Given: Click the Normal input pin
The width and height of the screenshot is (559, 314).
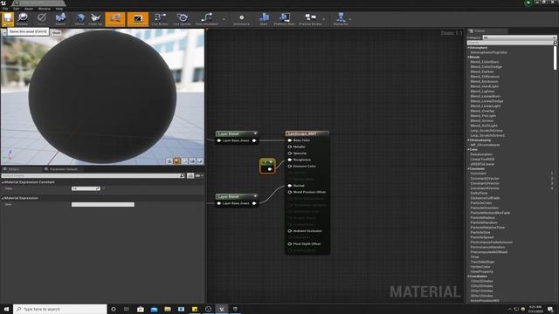Looking at the screenshot, I should [x=290, y=186].
